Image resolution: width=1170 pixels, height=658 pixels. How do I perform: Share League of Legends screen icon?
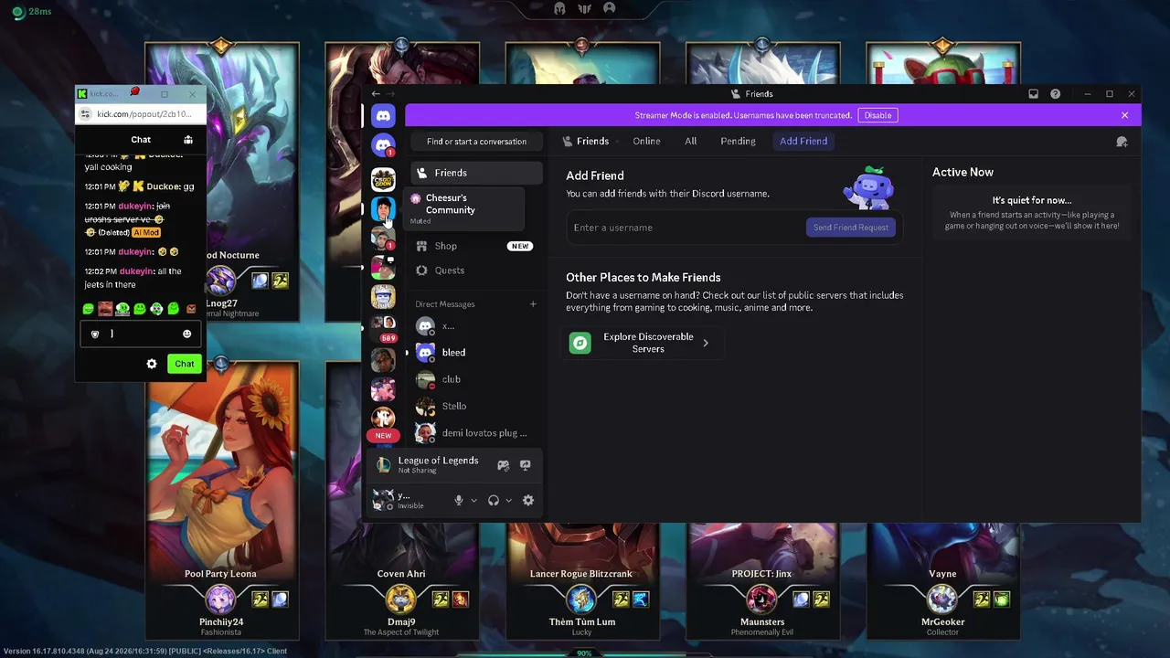pos(525,465)
